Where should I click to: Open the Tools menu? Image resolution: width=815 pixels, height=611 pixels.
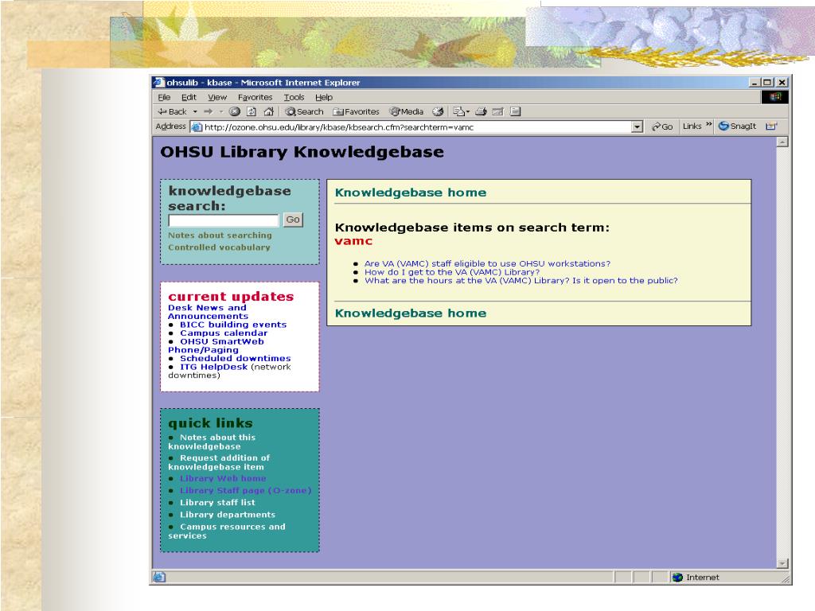click(294, 97)
